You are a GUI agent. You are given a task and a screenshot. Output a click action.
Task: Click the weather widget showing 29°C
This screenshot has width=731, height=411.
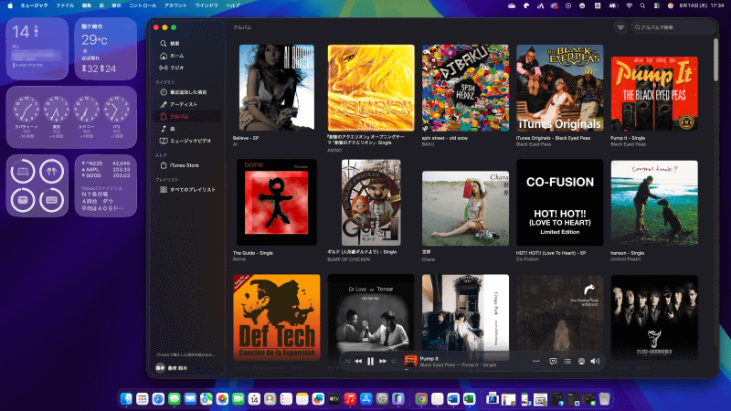[x=106, y=48]
